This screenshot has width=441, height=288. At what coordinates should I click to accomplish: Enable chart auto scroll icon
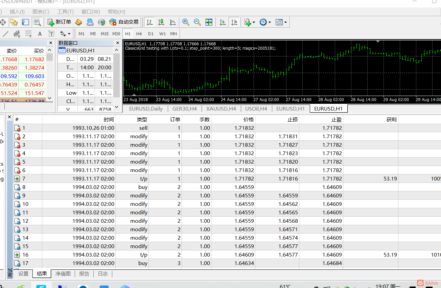point(223,22)
